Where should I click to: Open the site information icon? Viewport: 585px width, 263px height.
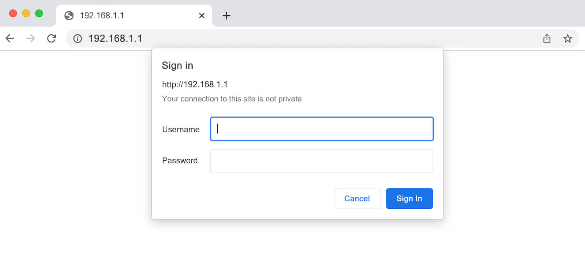pos(78,39)
